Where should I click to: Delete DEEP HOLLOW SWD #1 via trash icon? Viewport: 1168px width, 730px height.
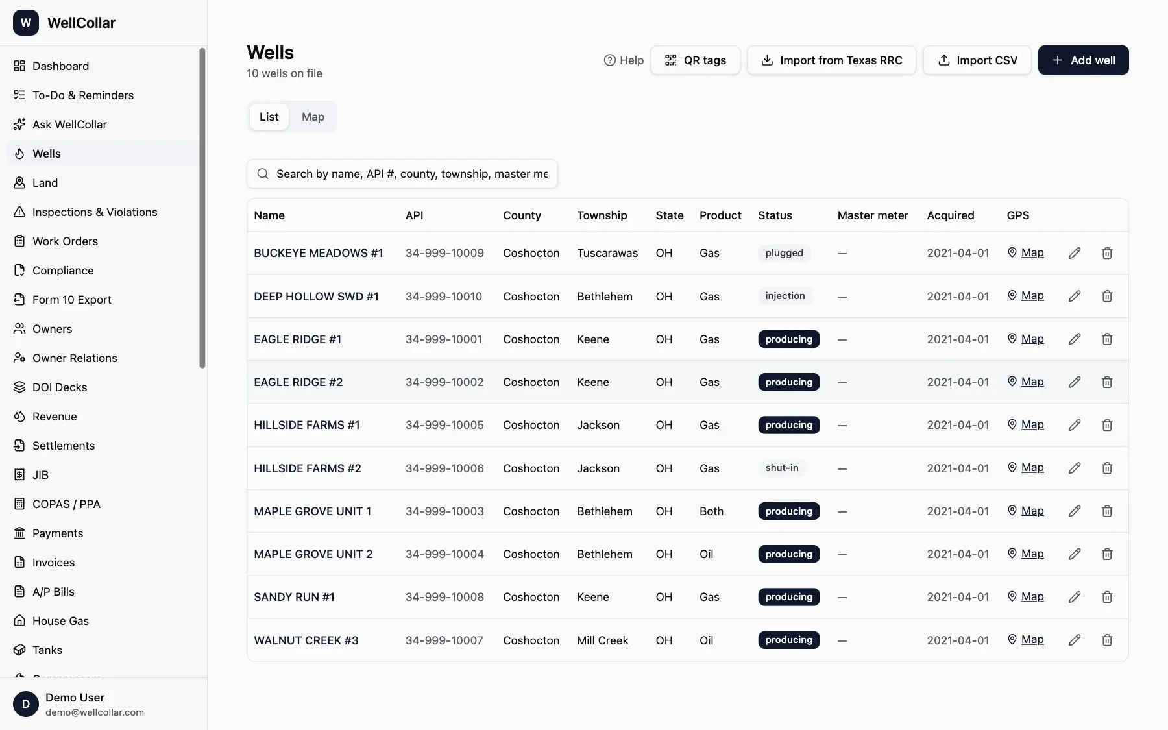[x=1107, y=296]
